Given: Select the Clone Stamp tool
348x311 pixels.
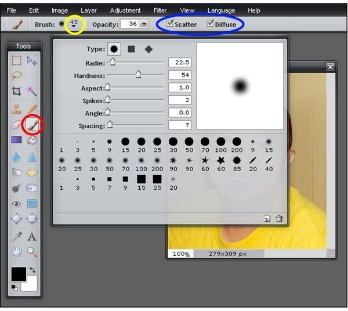Looking at the screenshot, I should [x=17, y=109].
